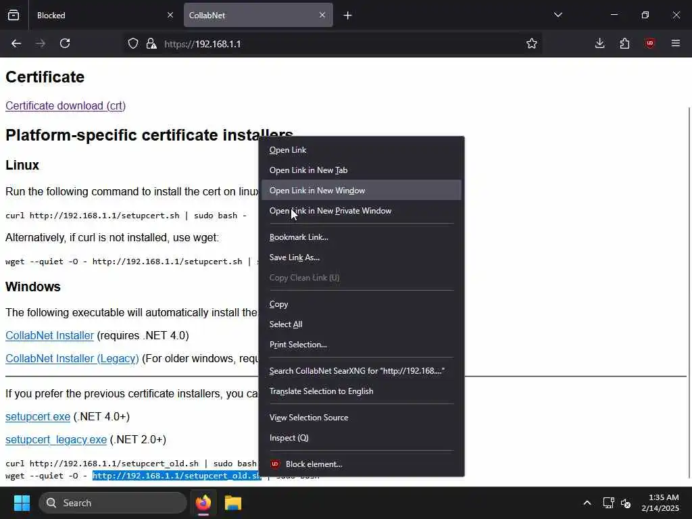Open the Firefox hamburger menu
The width and height of the screenshot is (692, 519).
675,43
